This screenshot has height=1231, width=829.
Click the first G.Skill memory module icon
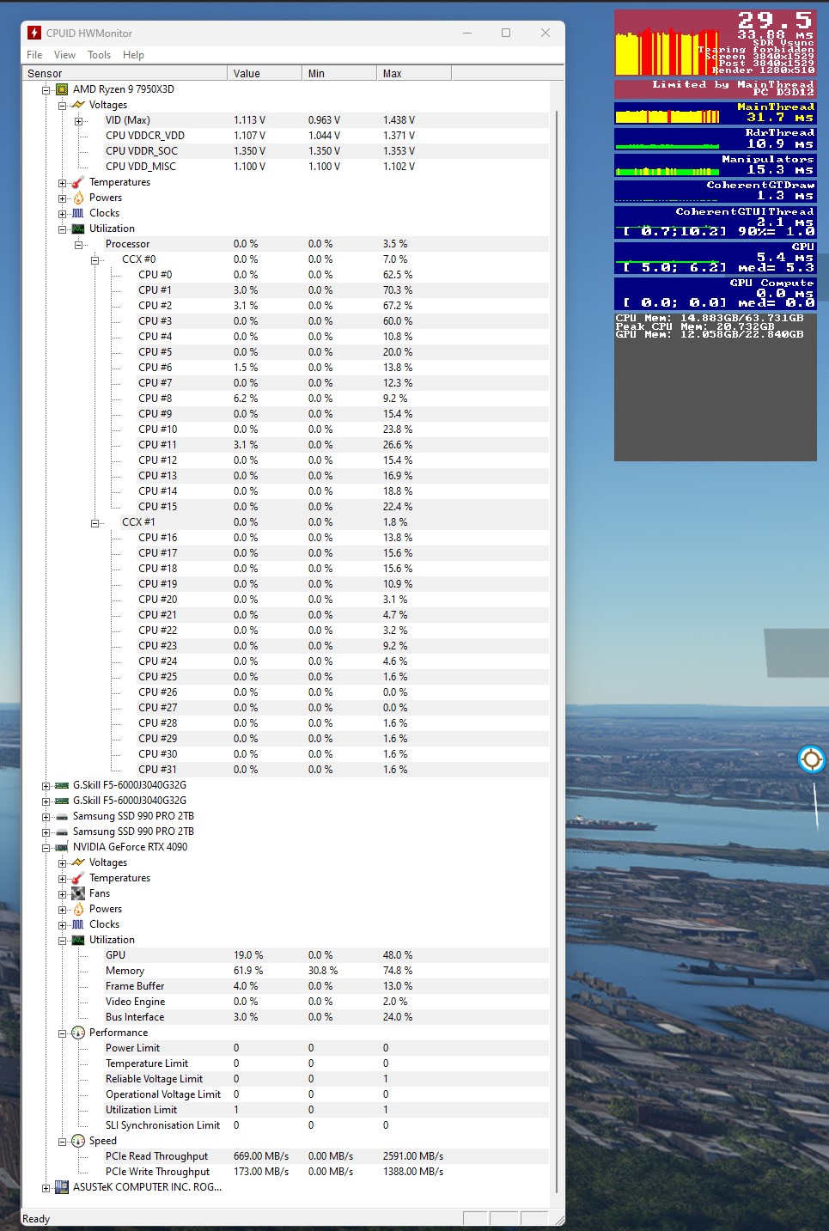point(62,785)
